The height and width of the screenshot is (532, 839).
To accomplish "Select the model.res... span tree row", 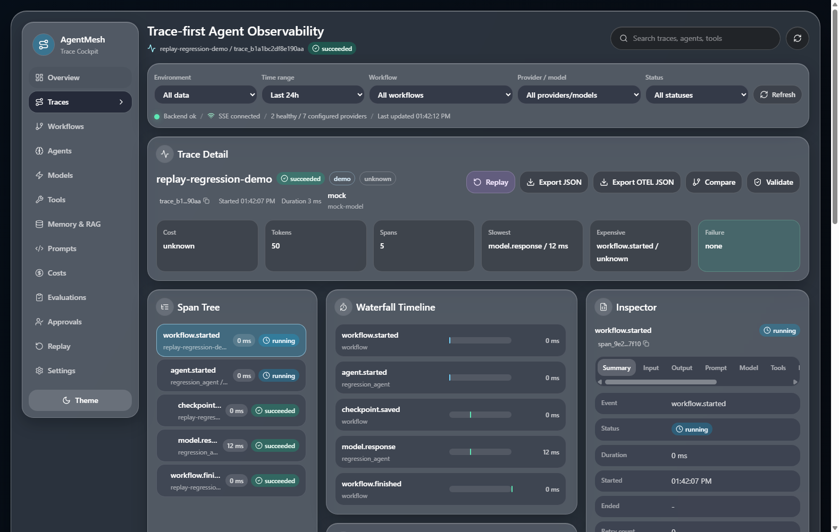I will point(231,445).
